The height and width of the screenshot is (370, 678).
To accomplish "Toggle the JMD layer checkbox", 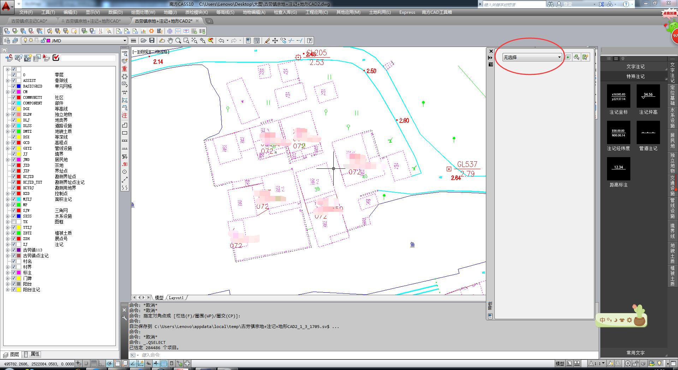I will point(14,160).
